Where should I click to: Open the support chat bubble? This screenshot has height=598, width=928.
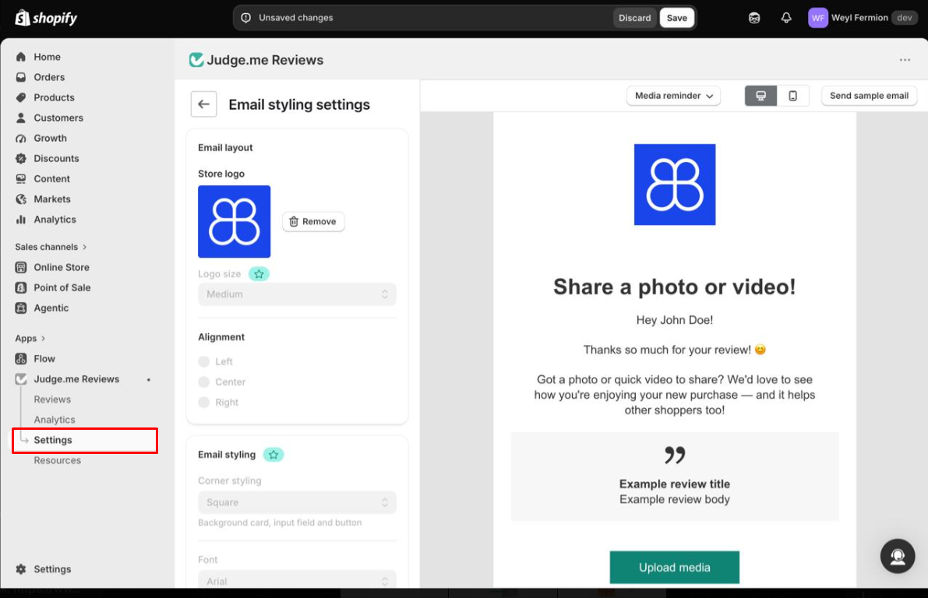pos(898,556)
